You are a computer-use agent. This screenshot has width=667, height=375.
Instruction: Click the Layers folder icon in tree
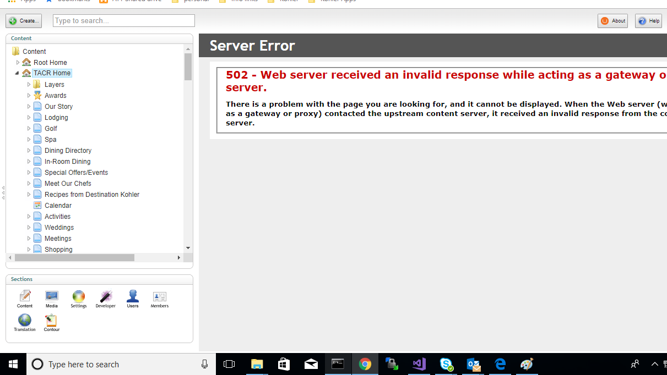(37, 84)
